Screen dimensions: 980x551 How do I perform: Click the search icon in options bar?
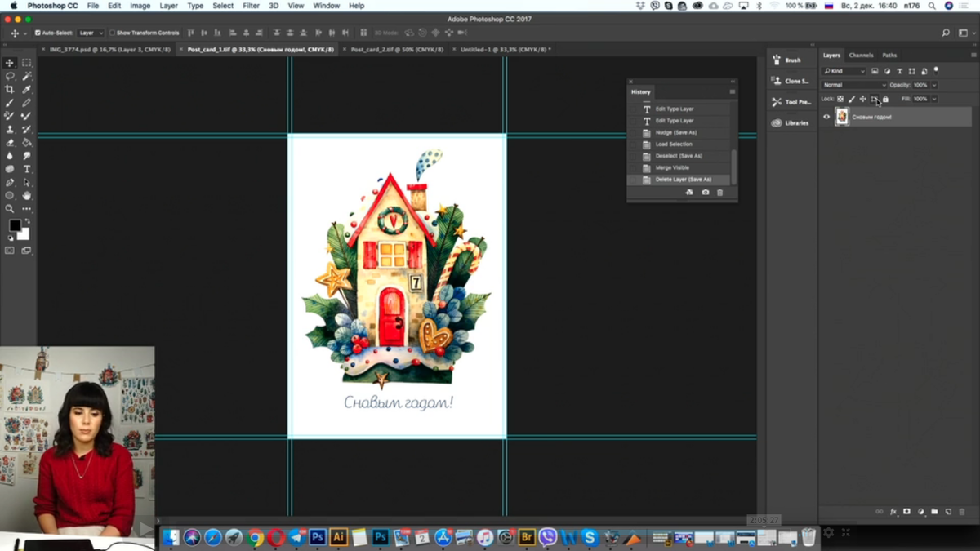[x=946, y=33]
